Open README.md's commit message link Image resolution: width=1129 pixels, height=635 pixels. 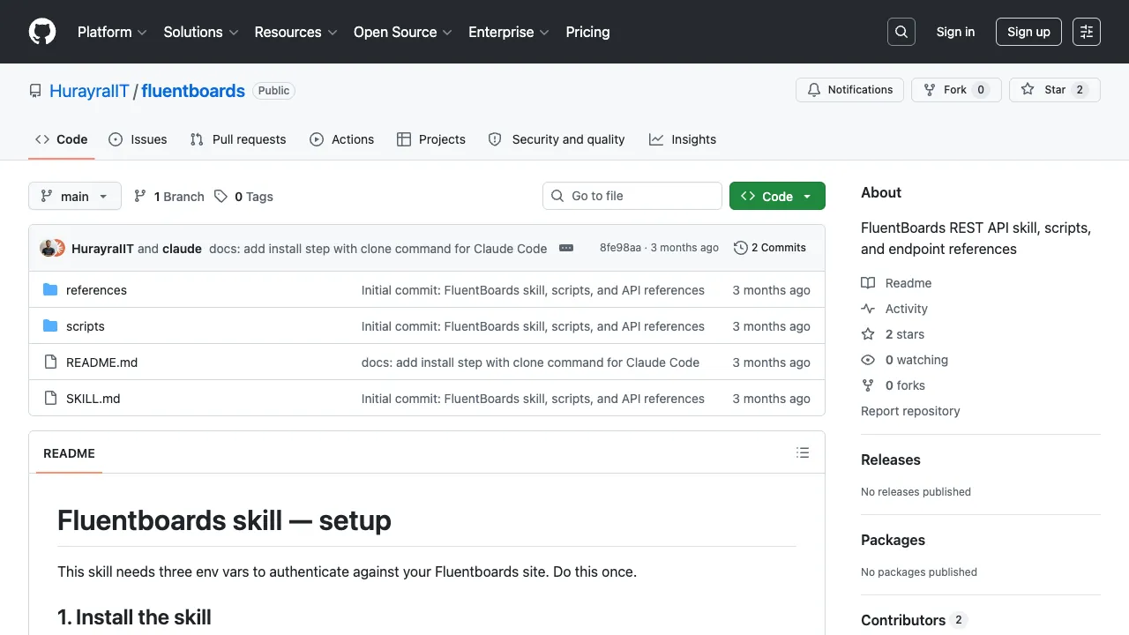[x=530, y=362]
